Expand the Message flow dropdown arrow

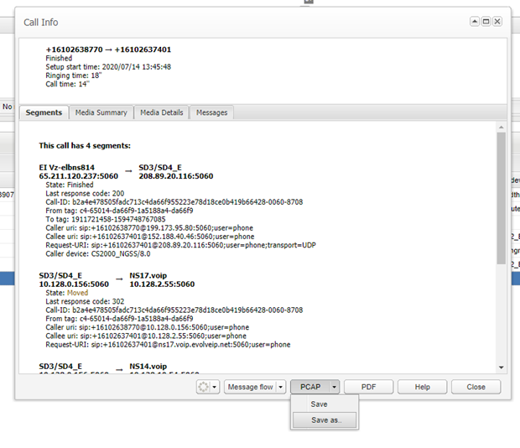[280, 387]
